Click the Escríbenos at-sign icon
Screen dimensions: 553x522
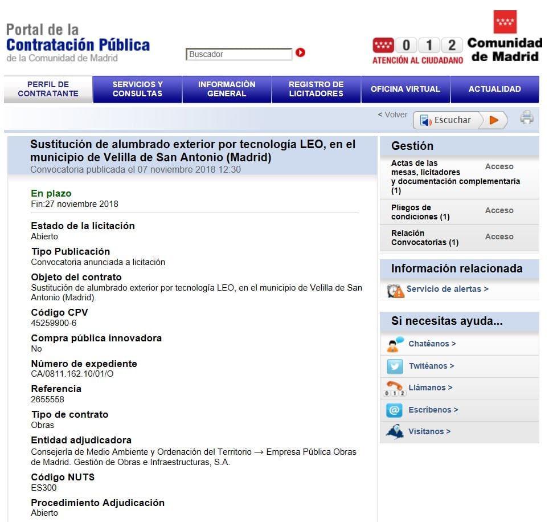[394, 410]
